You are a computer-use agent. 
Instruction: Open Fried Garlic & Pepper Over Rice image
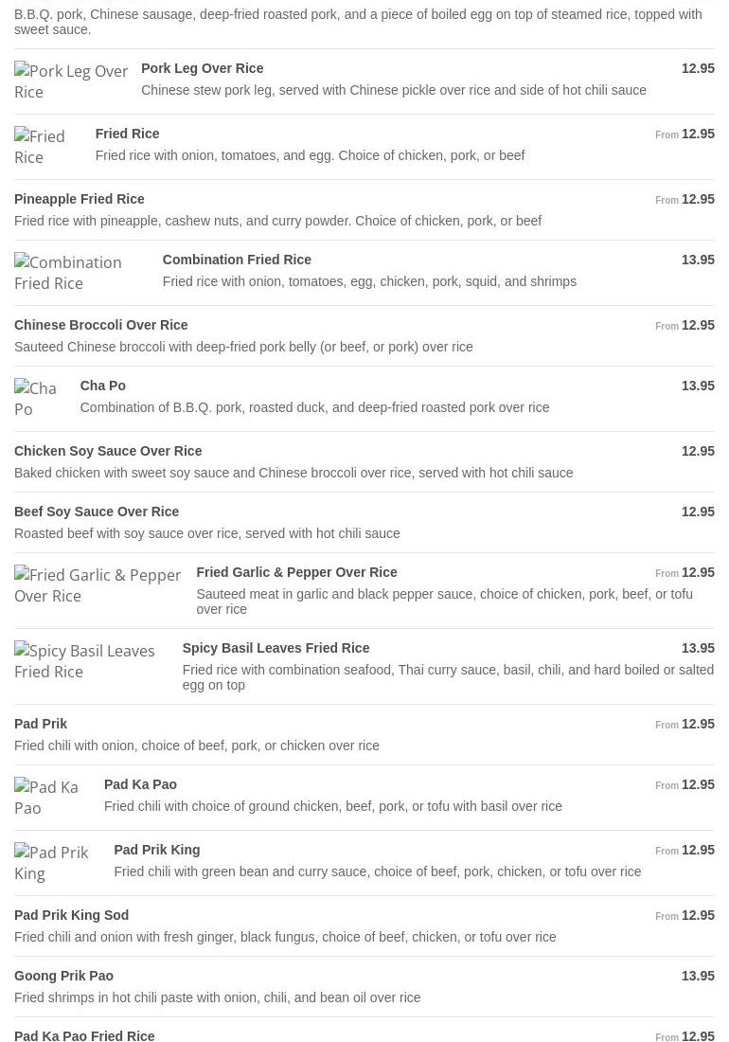click(x=98, y=585)
